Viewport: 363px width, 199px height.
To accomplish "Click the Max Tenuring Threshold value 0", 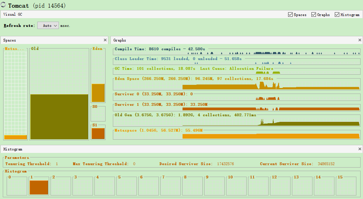I will click(134, 164).
